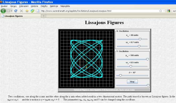Open the search engine selector dropdown arrow
The height and width of the screenshot is (103, 176).
pos(171,11)
